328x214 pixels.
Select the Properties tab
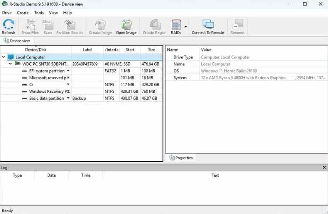pos(181,158)
